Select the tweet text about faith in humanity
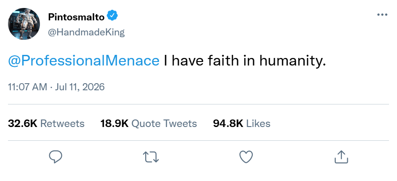Viewport: 397px width, 181px height. [x=245, y=61]
